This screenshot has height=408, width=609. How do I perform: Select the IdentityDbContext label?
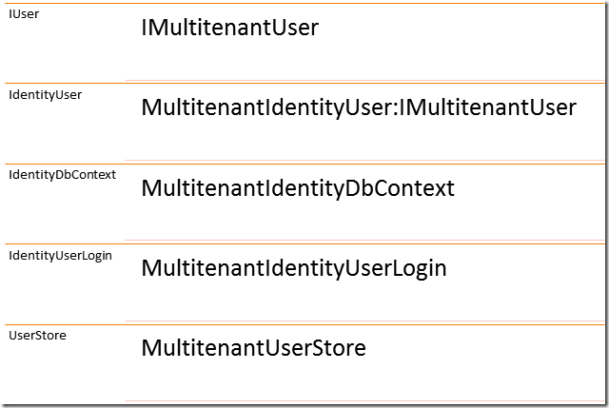coord(62,175)
